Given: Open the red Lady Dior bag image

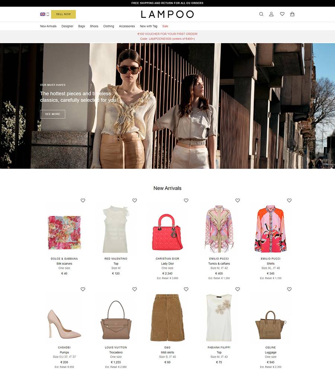Looking at the screenshot, I should (x=167, y=232).
